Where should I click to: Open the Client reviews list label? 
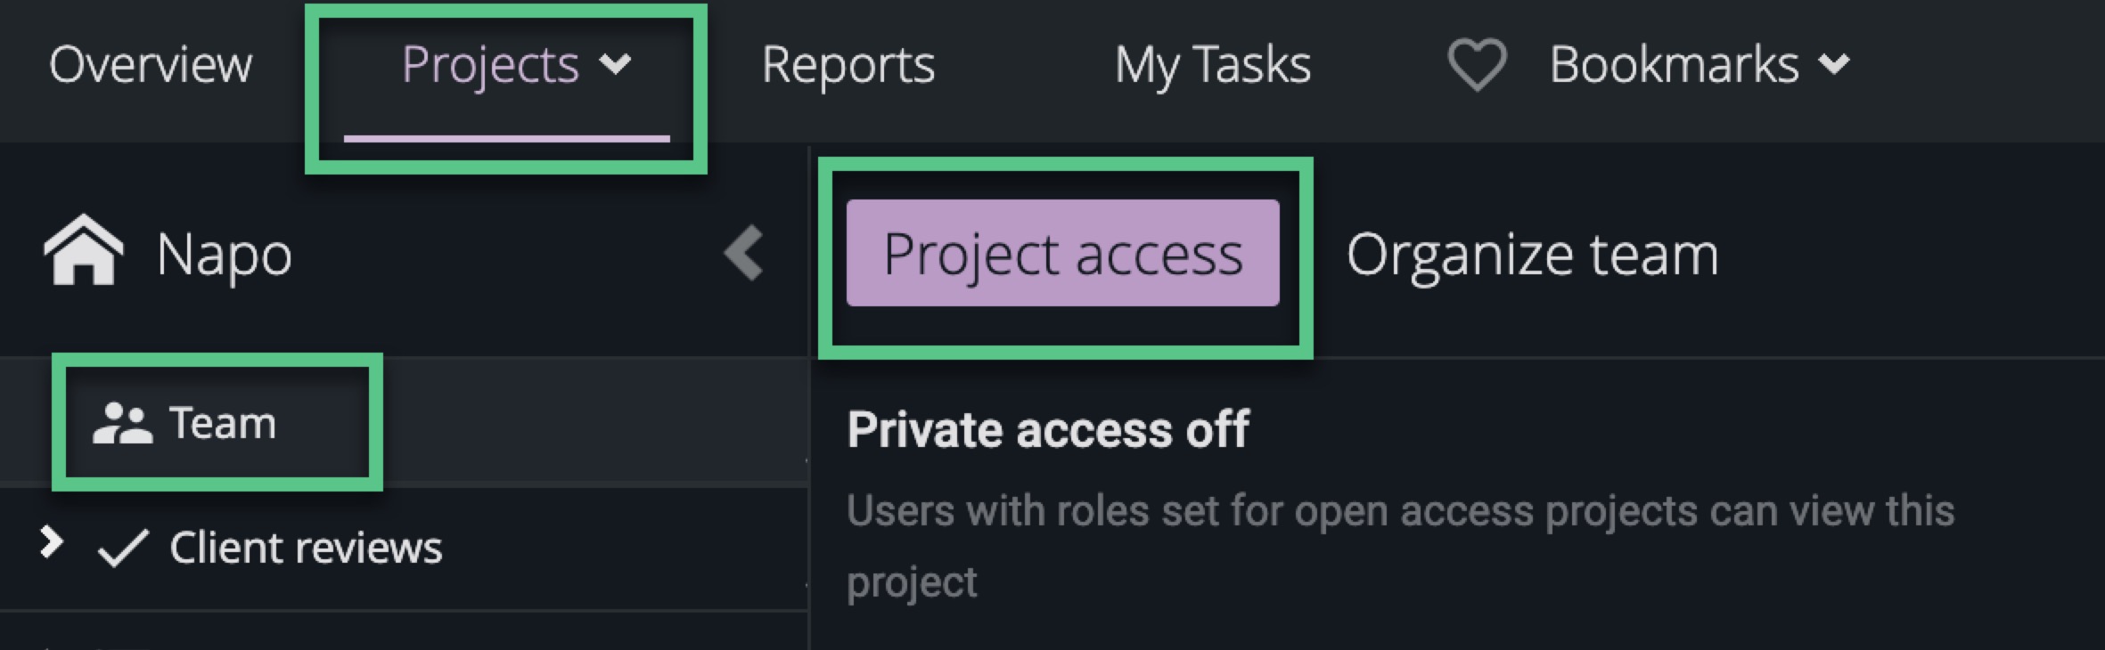(x=306, y=548)
